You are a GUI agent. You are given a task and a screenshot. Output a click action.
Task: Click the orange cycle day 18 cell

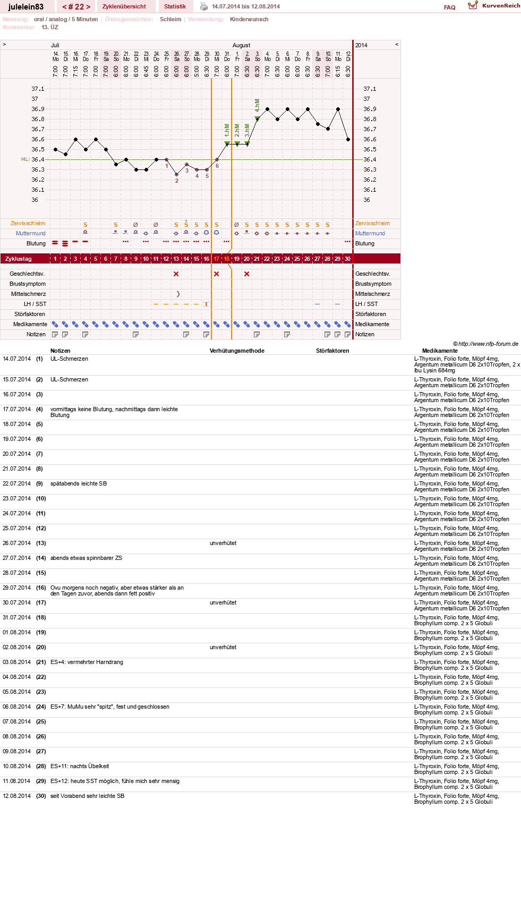[x=226, y=259]
